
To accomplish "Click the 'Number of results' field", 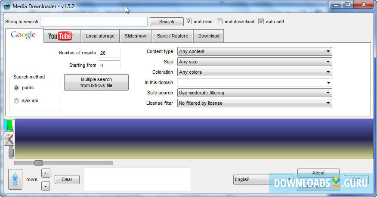I will pyautogui.click(x=109, y=53).
